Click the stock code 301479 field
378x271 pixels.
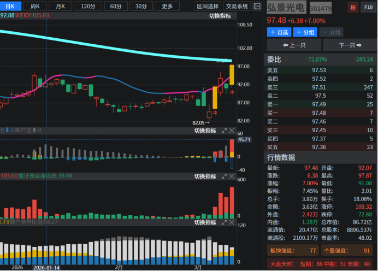[321, 9]
